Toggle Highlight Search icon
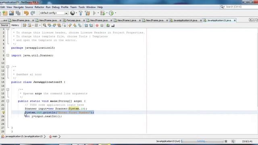The width and height of the screenshot is (258, 145). (59, 25)
